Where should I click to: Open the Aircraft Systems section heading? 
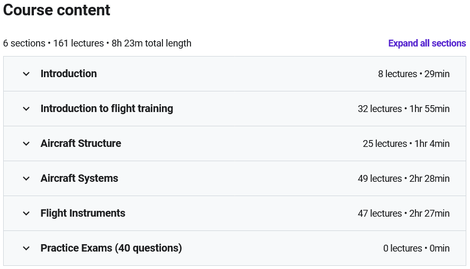(x=79, y=179)
